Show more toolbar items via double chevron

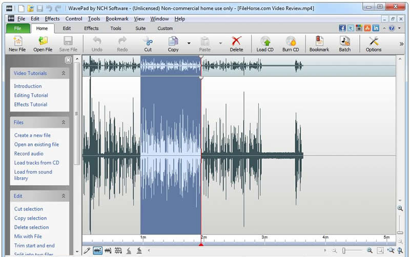(402, 44)
